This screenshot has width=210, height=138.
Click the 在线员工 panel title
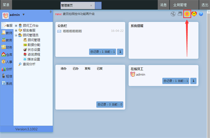(137, 69)
